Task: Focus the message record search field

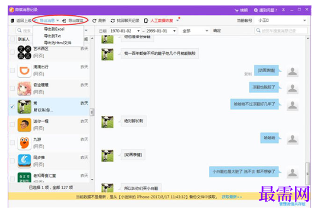Action: (281, 31)
